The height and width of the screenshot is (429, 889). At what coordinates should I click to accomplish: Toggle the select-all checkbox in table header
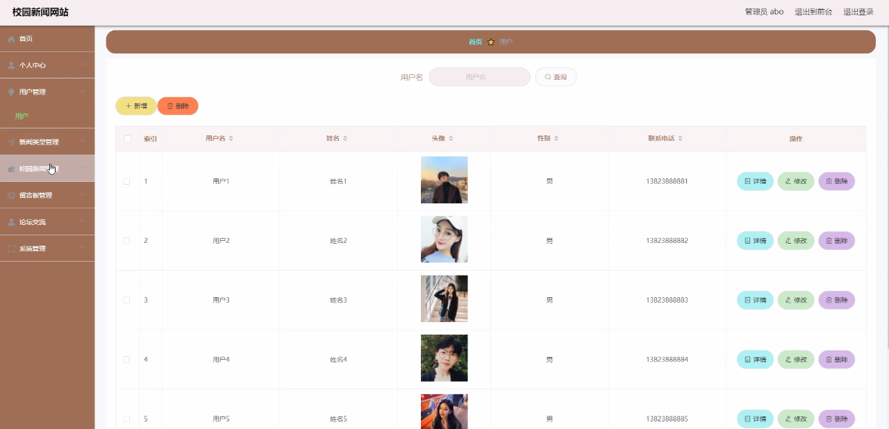[127, 139]
